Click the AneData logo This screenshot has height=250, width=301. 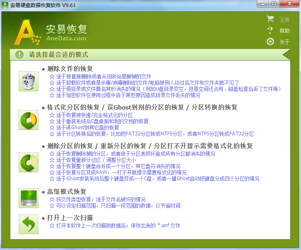27,32
